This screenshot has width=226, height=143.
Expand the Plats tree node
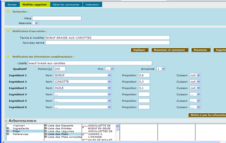click(x=8, y=131)
